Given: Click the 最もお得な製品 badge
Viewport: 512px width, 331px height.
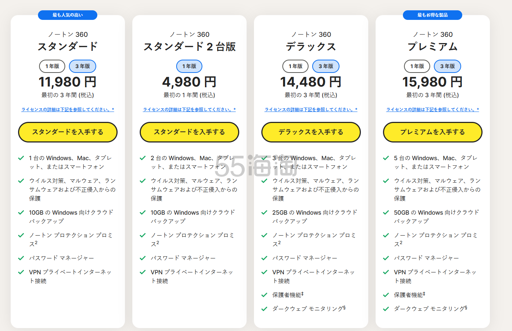Looking at the screenshot, I should click(433, 15).
